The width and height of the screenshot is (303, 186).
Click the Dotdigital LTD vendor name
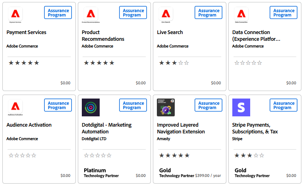tap(94, 139)
